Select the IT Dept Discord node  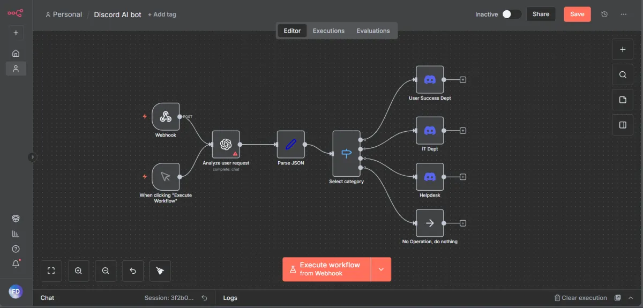point(430,131)
